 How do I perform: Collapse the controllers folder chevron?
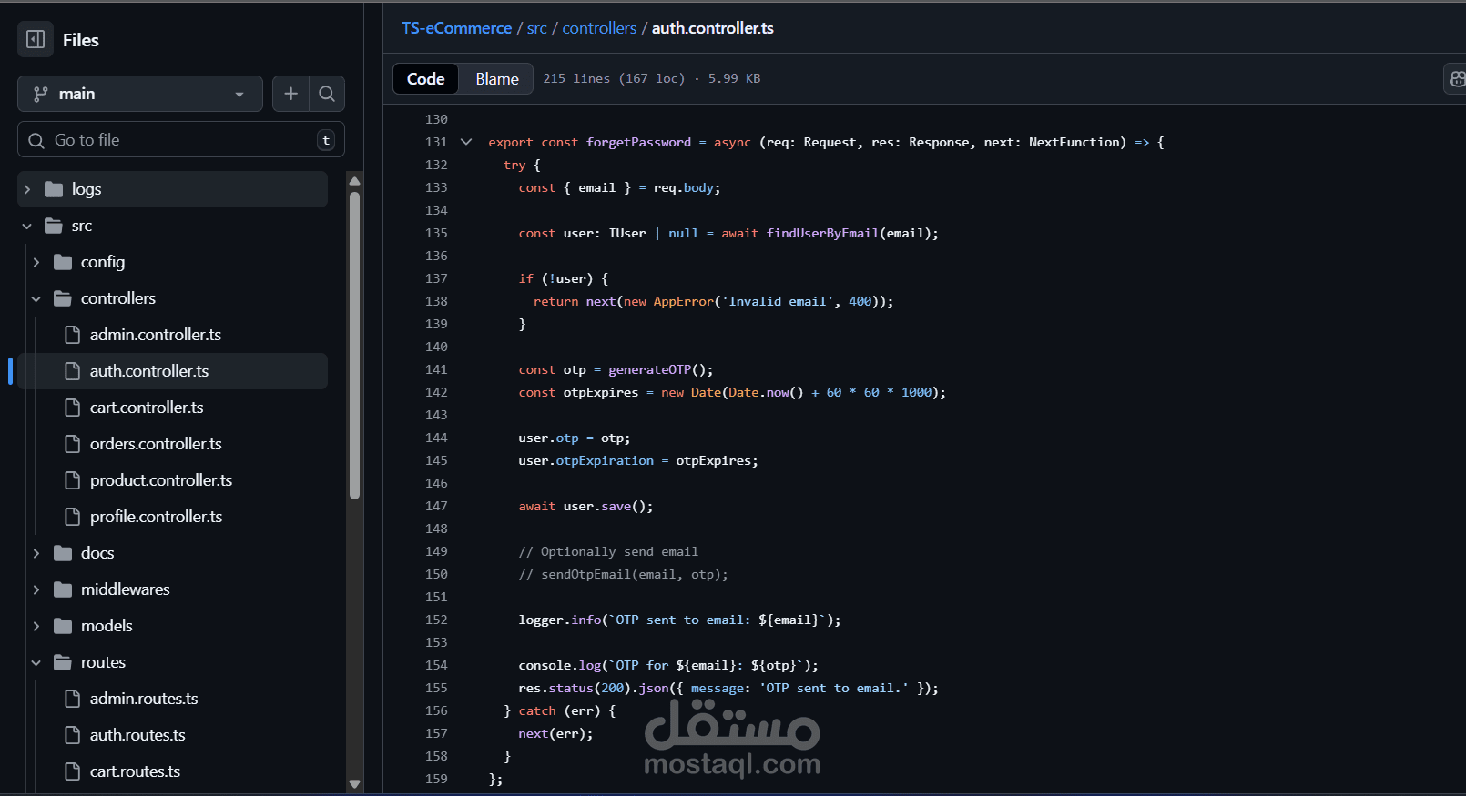pos(36,298)
